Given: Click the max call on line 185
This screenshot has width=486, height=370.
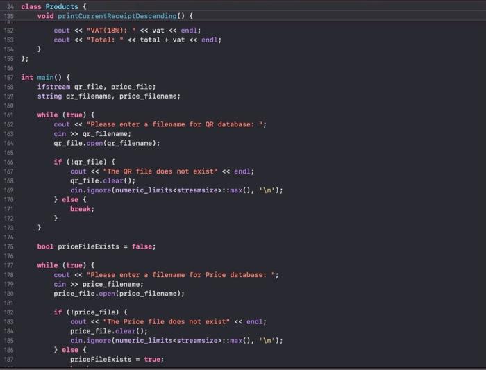Looking at the screenshot, I should coord(236,341).
